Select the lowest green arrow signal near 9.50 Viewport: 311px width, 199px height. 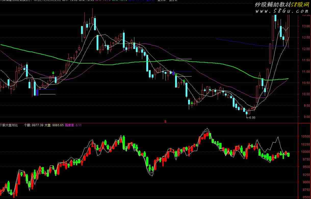(x=192, y=103)
